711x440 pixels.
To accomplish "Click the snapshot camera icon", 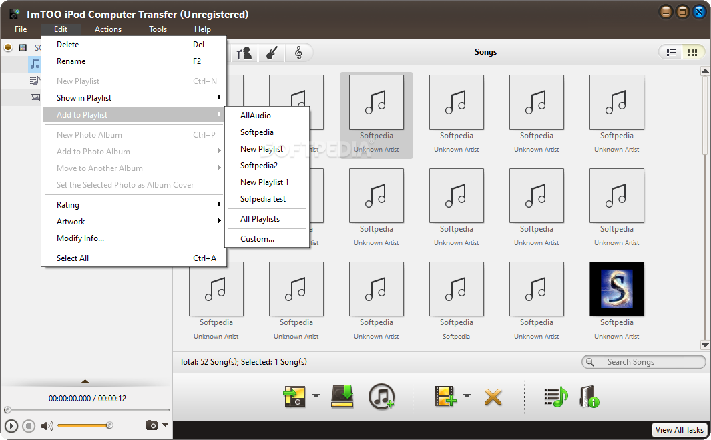I will click(x=152, y=425).
